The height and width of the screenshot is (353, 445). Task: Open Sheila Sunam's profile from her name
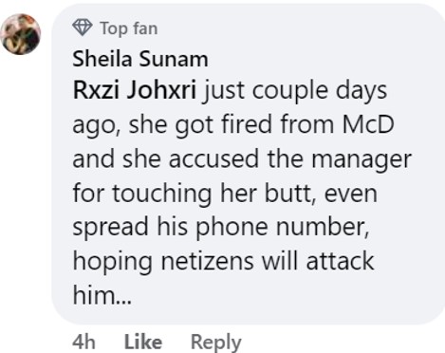(140, 59)
